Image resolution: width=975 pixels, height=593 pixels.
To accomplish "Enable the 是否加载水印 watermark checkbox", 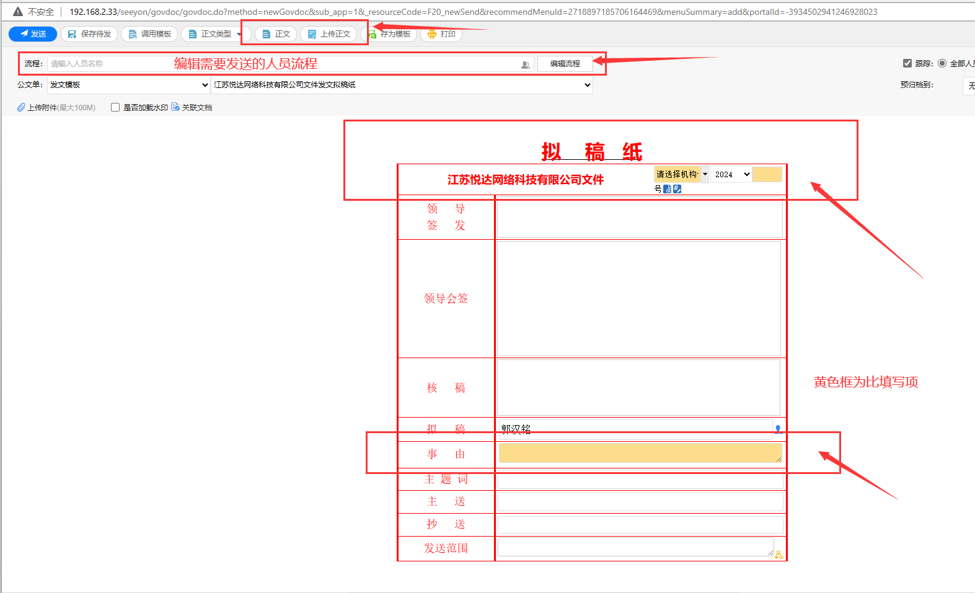I will pyautogui.click(x=115, y=107).
